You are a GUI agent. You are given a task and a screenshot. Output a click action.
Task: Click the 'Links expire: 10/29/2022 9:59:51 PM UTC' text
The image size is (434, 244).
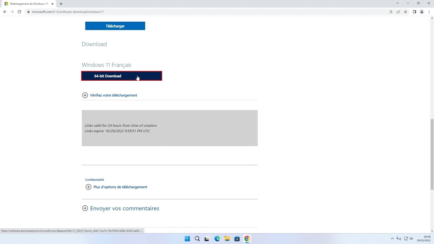coord(117,131)
